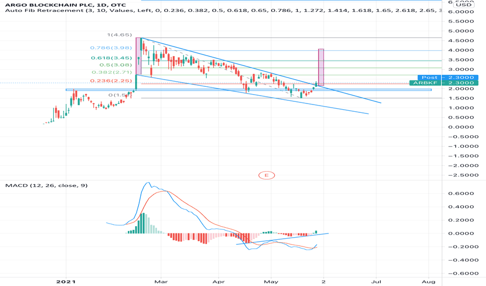Select the 0.618(3.45) Fib level label
The height and width of the screenshot is (286, 486).
pos(111,58)
